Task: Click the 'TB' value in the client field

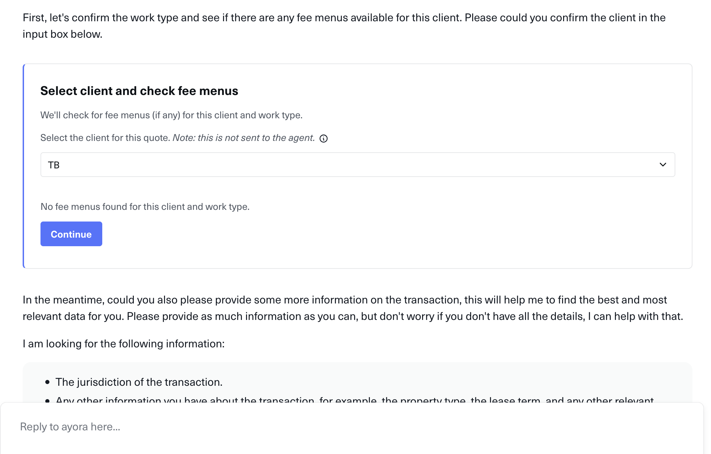Action: [x=54, y=165]
